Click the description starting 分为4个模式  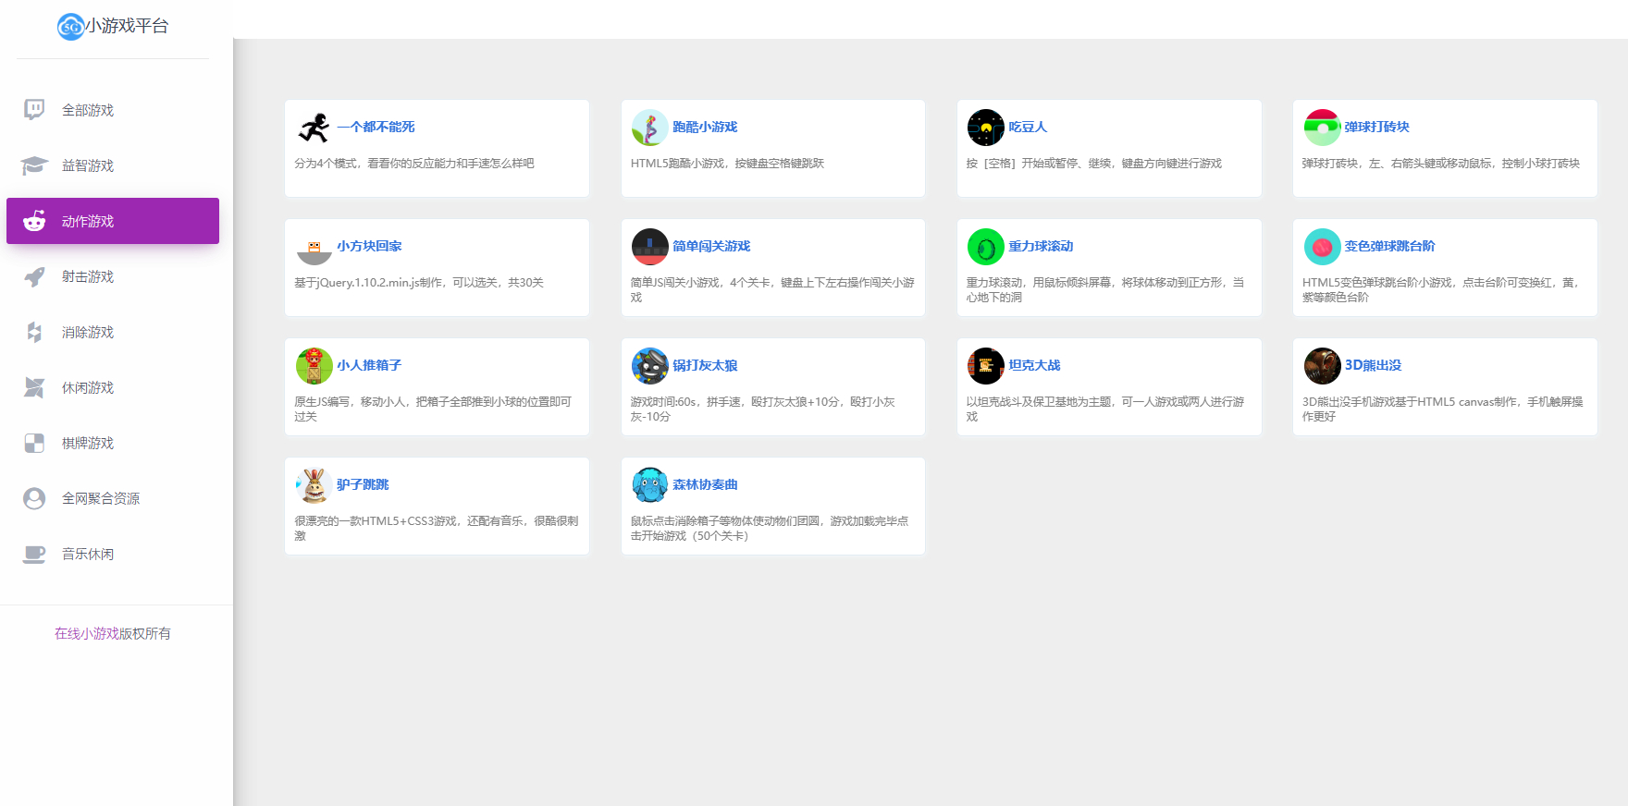point(414,164)
